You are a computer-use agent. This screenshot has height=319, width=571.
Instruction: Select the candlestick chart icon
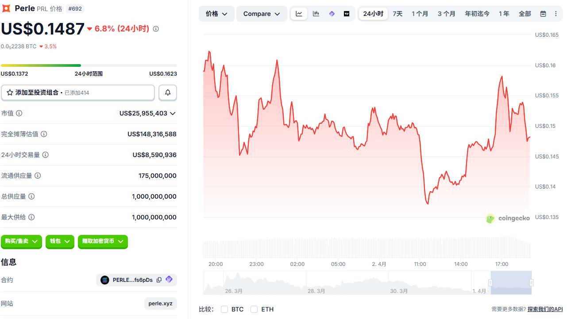tap(316, 14)
